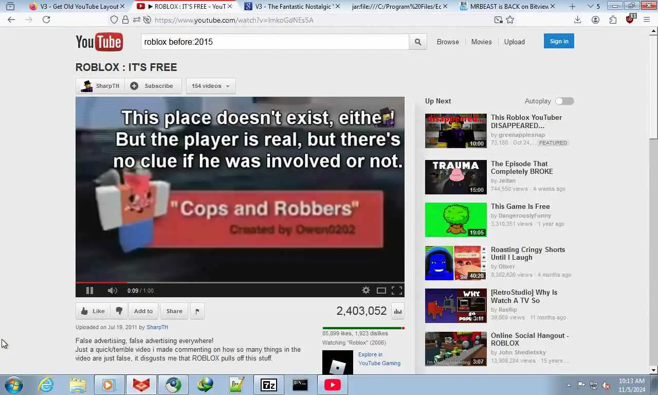Screen dimensions: 658x395
Task: Open Explore in YouTube Gaming link
Action: [379, 359]
